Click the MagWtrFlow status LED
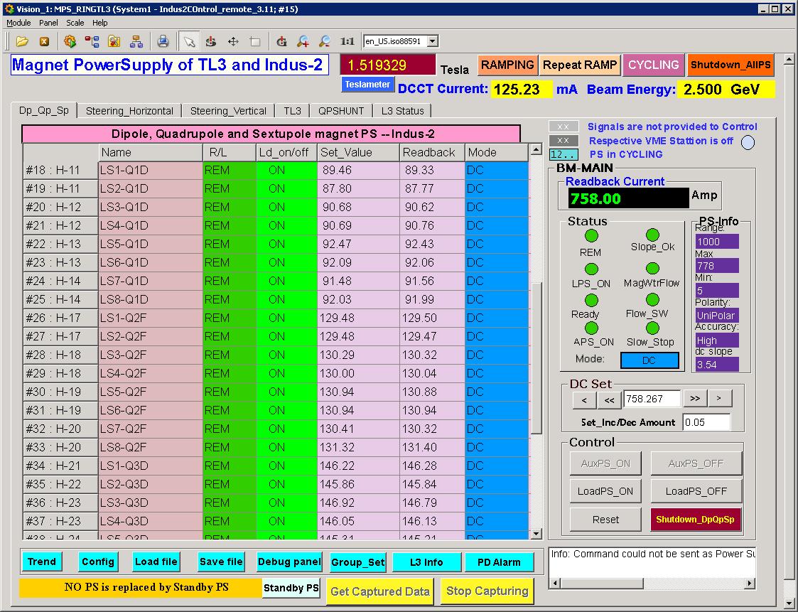The height and width of the screenshot is (612, 798). pos(652,268)
